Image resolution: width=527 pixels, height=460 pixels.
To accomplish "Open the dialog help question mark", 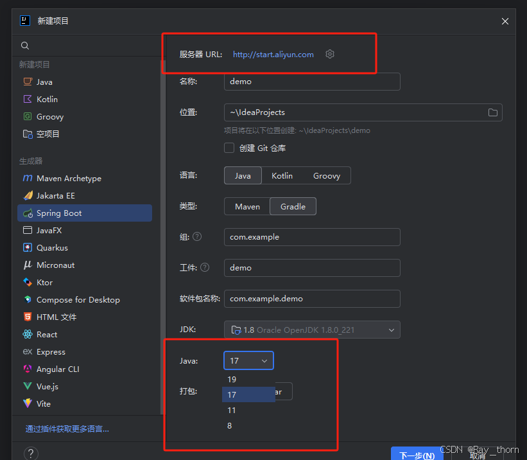I will pos(31,454).
